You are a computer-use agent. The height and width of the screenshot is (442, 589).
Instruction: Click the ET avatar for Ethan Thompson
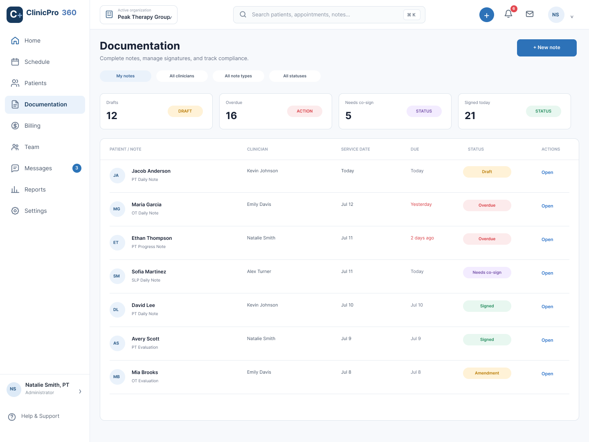(117, 243)
